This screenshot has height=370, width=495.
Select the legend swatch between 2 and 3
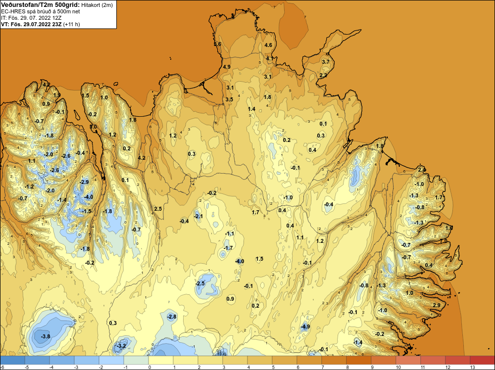(x=210, y=360)
